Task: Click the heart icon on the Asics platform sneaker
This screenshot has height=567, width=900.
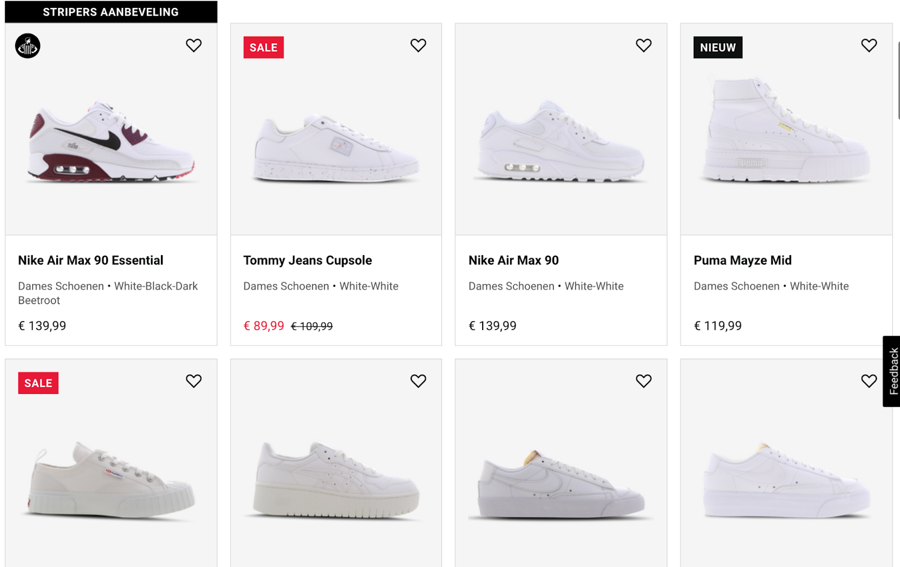Action: (418, 381)
